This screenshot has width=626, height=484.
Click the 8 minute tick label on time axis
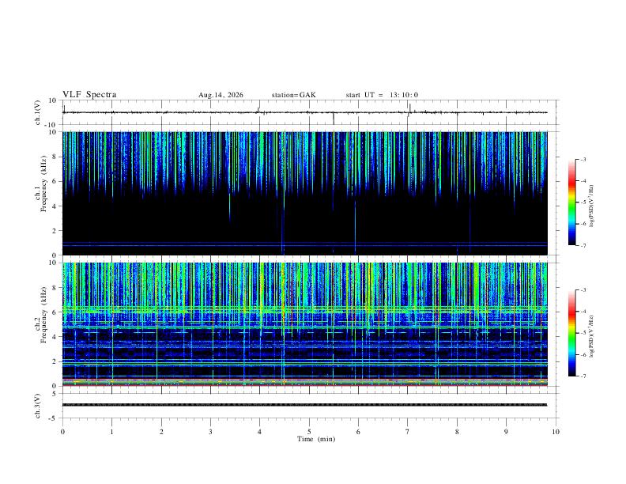click(x=457, y=432)
